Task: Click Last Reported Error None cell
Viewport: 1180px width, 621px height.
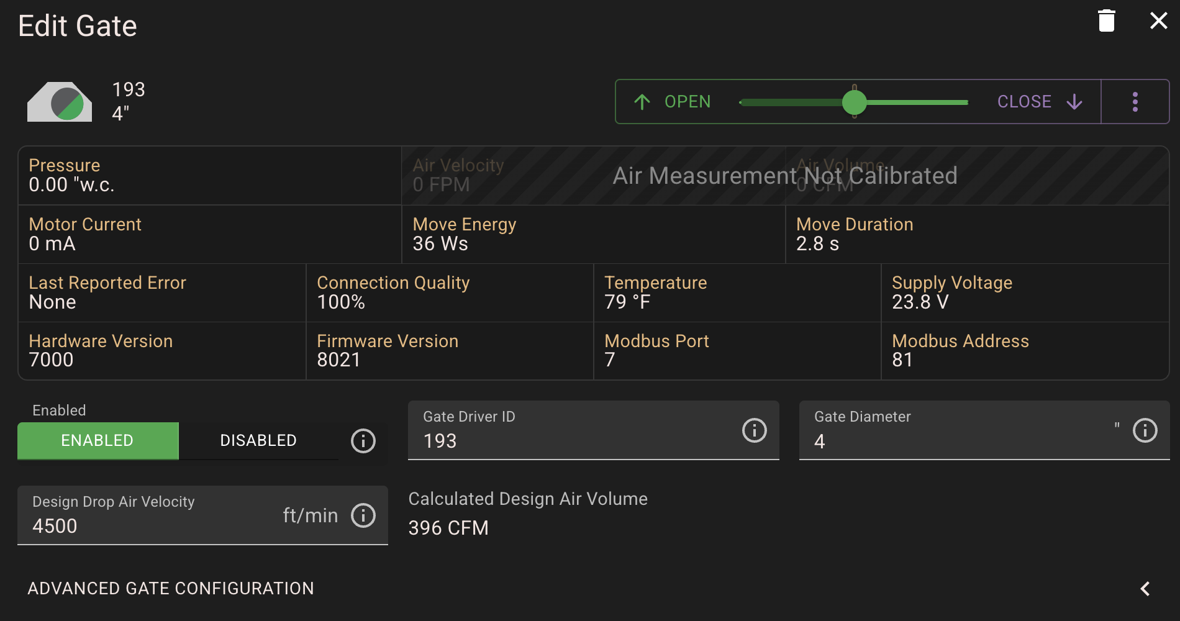Action: click(x=162, y=292)
